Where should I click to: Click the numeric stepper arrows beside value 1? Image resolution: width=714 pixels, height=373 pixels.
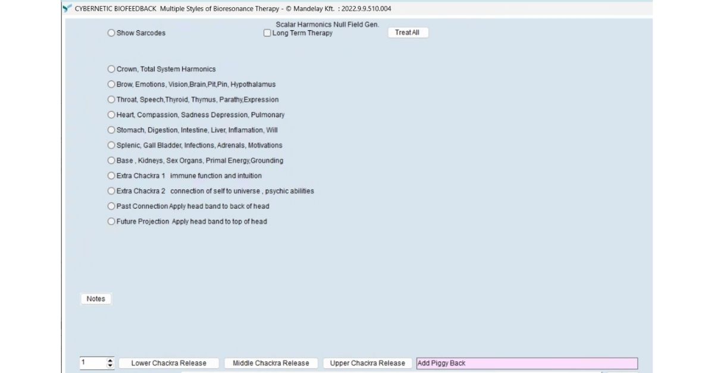click(x=110, y=363)
